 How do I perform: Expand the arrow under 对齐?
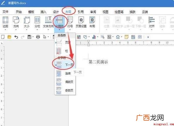152,30
